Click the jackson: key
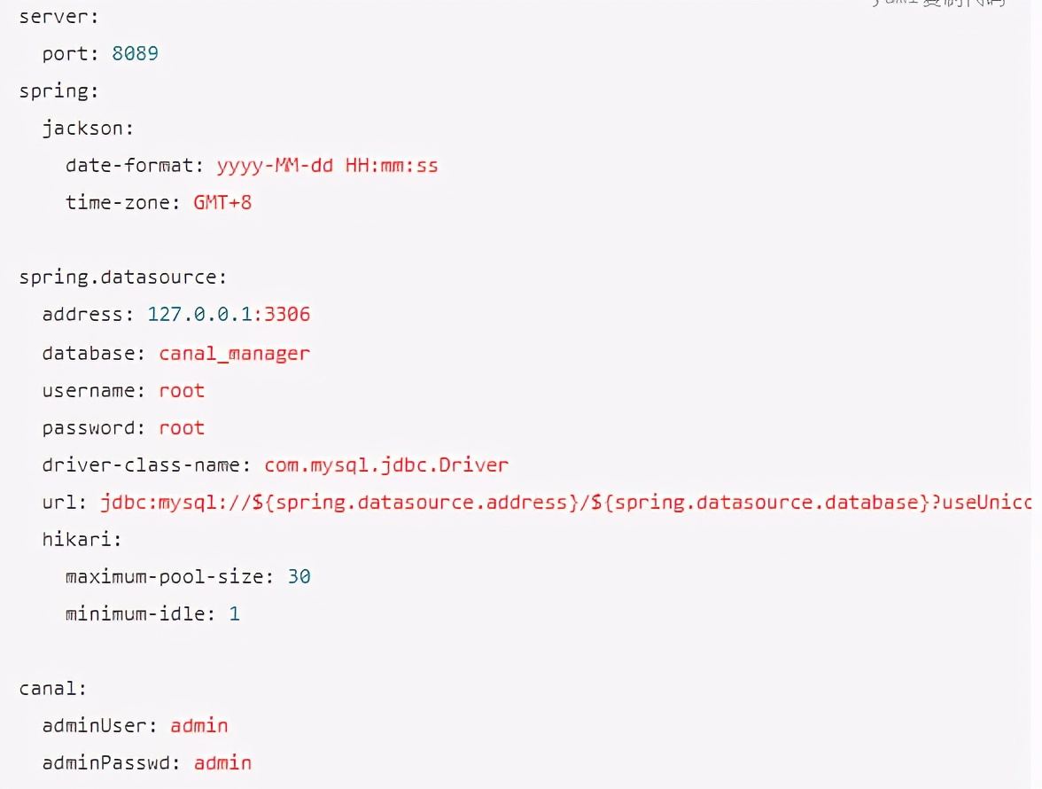Screen dimensions: 1042x789 pyautogui.click(x=88, y=129)
